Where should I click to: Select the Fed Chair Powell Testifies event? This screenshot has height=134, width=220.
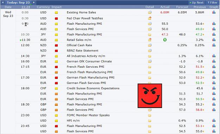pyautogui.click(x=85, y=18)
